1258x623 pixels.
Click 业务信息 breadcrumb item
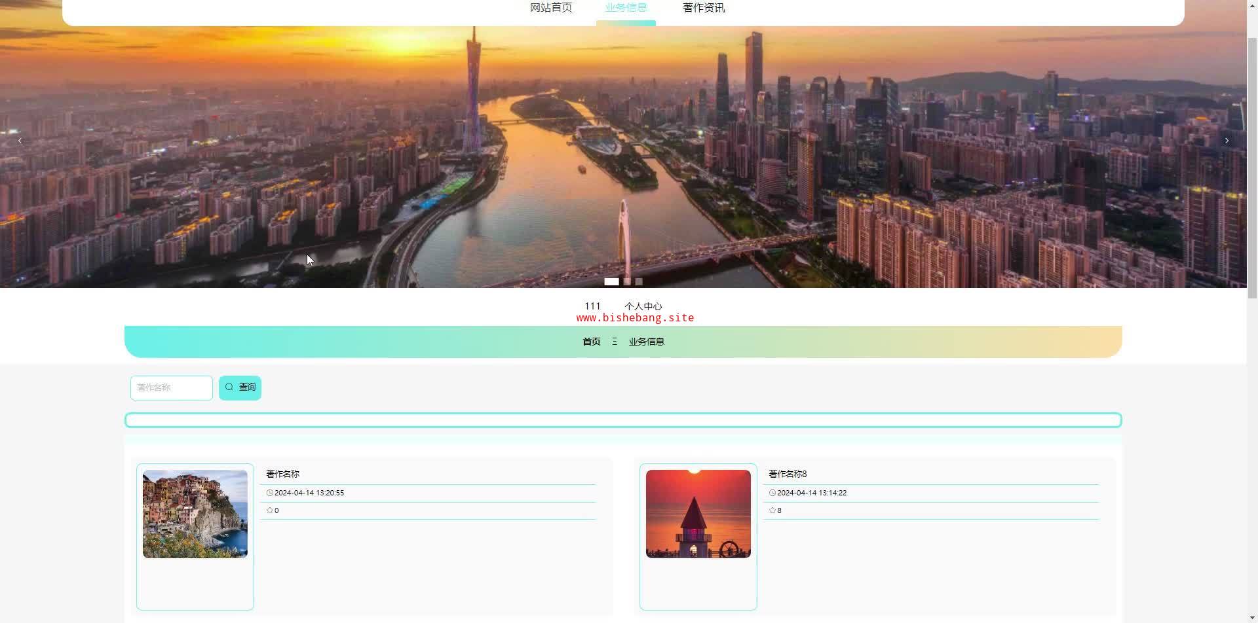click(x=647, y=342)
